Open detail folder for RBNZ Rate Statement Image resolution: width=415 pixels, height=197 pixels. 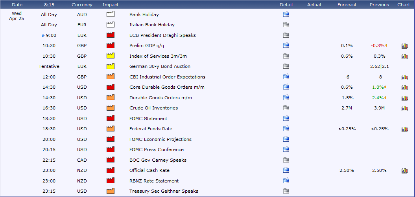286,181
